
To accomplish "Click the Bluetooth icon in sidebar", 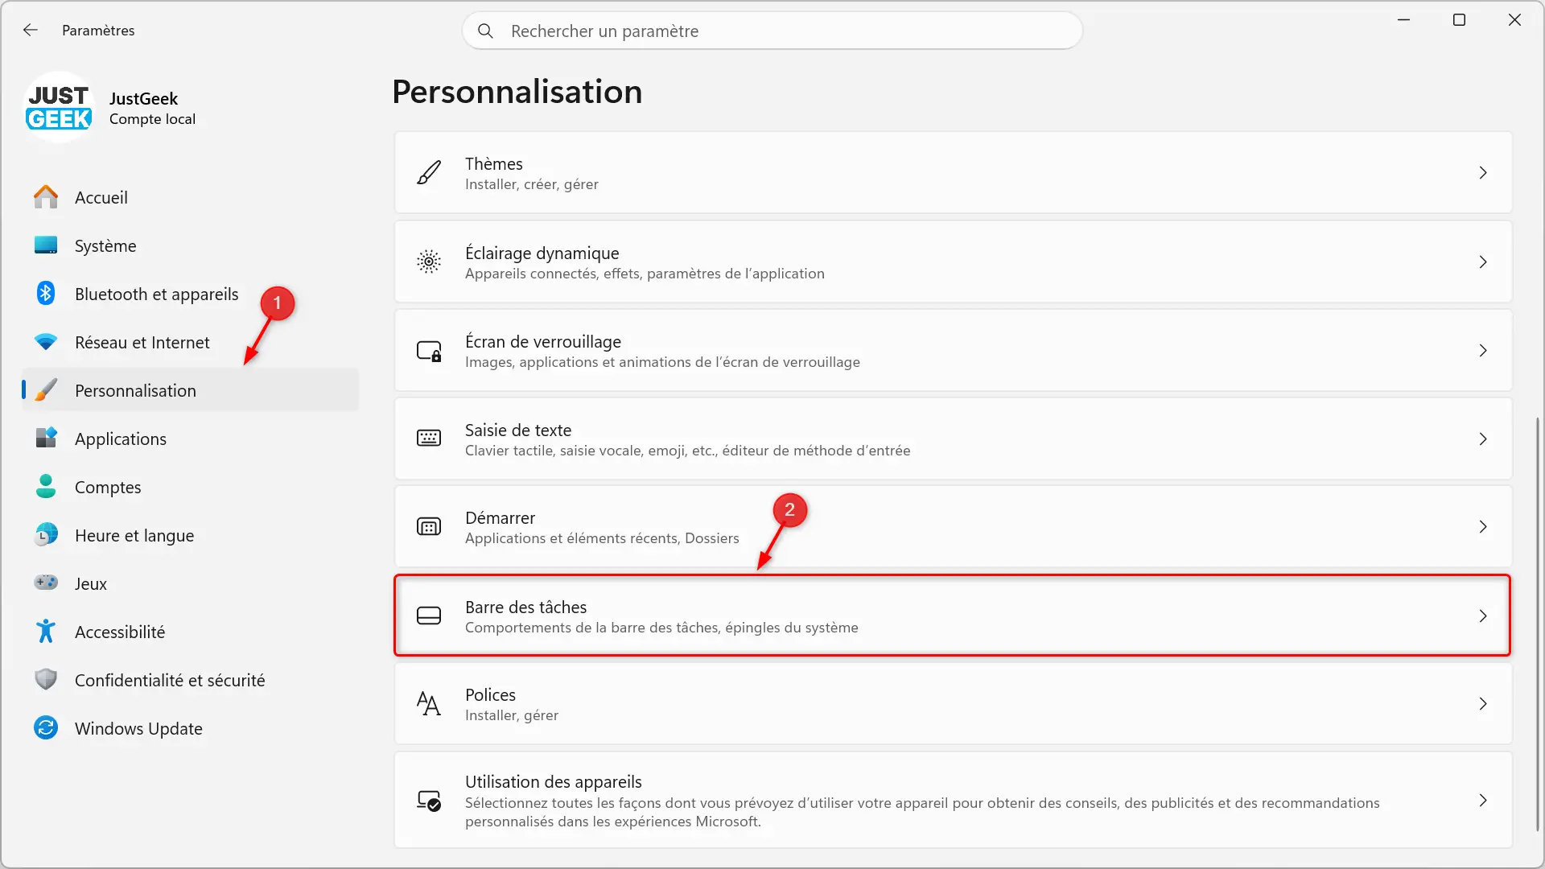I will click(x=46, y=294).
